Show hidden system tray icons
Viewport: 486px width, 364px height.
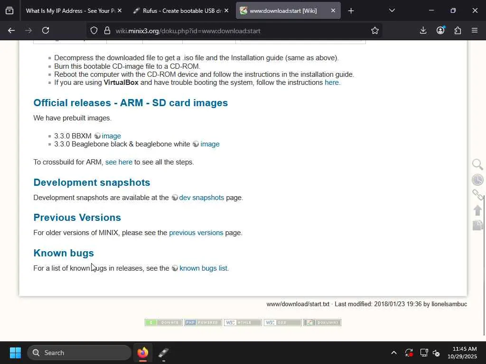click(x=393, y=353)
